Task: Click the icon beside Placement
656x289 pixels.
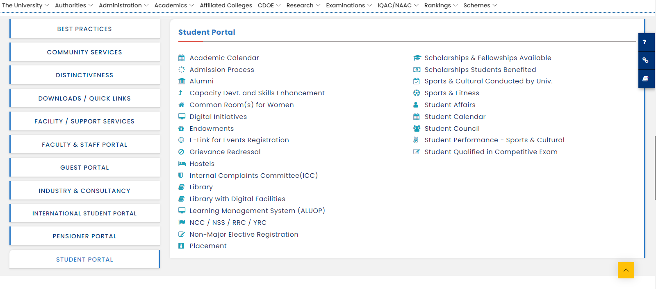Action: pyautogui.click(x=181, y=246)
